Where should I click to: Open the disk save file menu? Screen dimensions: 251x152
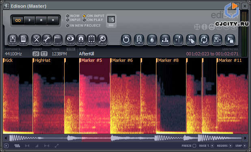(x=13, y=40)
